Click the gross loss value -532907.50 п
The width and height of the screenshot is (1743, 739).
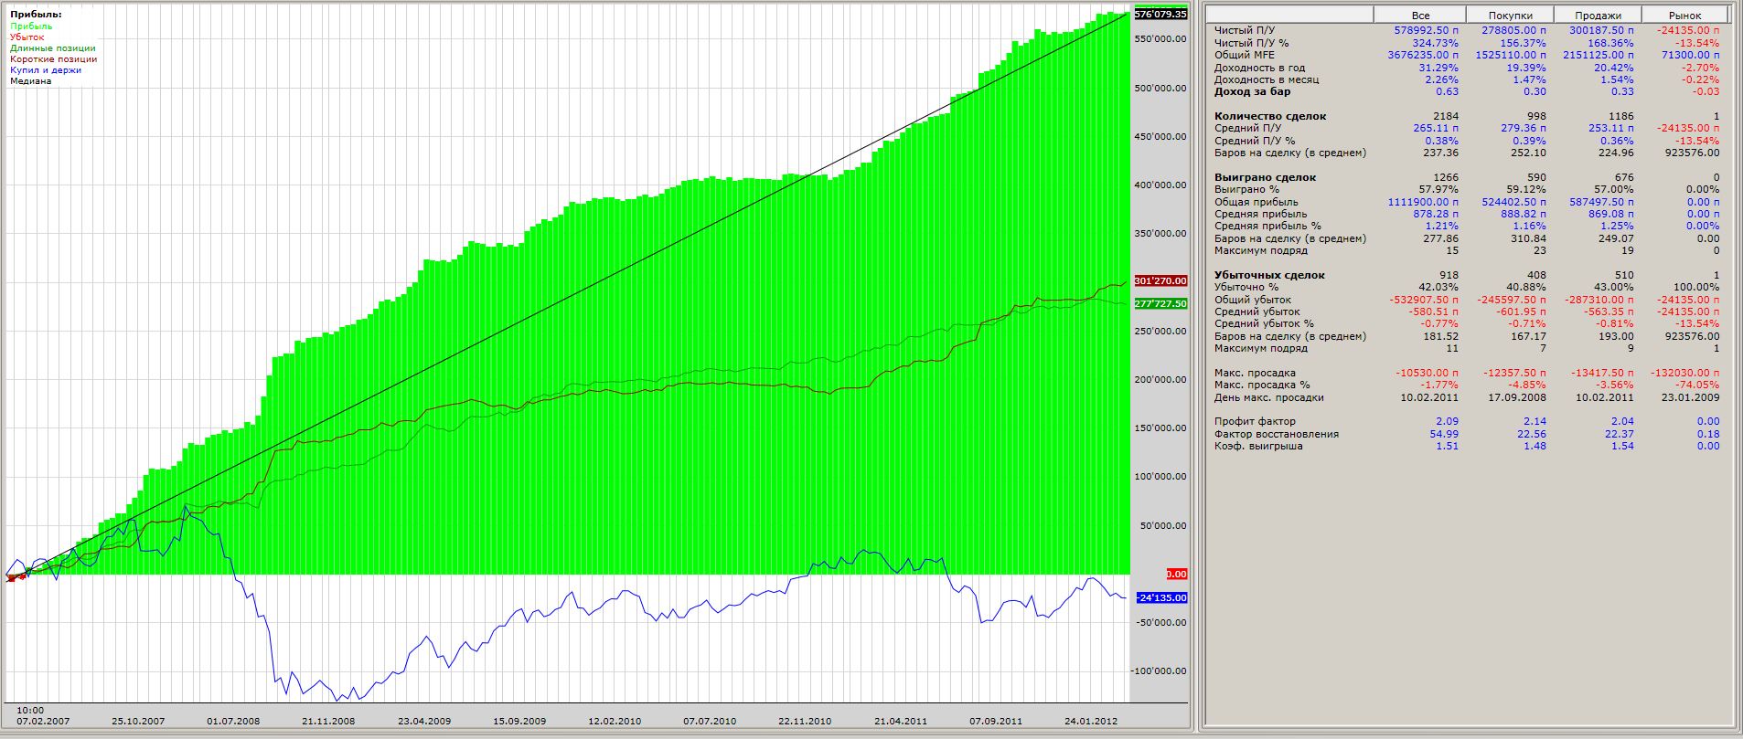click(x=1425, y=300)
